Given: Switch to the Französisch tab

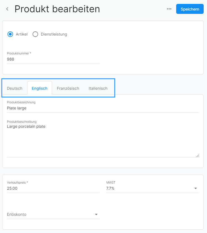Looking at the screenshot, I should coord(68,88).
